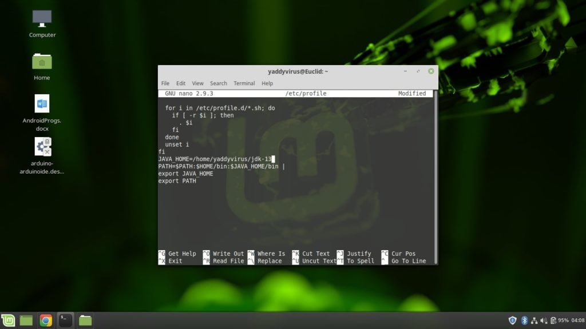Click the 'Modified' status in nano header
Screen dimensions: 586x329
[x=412, y=94]
